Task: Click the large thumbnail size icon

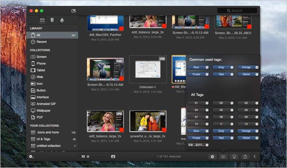Action: click(113, 157)
